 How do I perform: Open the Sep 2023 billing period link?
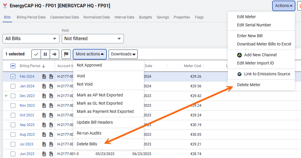pyautogui.click(x=27, y=125)
